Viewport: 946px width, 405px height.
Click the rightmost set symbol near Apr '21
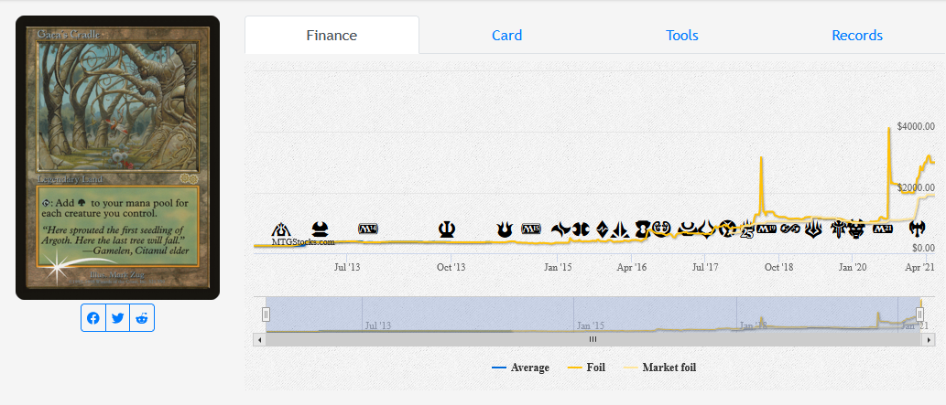[918, 229]
